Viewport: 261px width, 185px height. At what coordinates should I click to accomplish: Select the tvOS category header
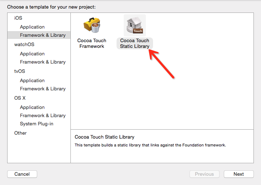(20, 71)
